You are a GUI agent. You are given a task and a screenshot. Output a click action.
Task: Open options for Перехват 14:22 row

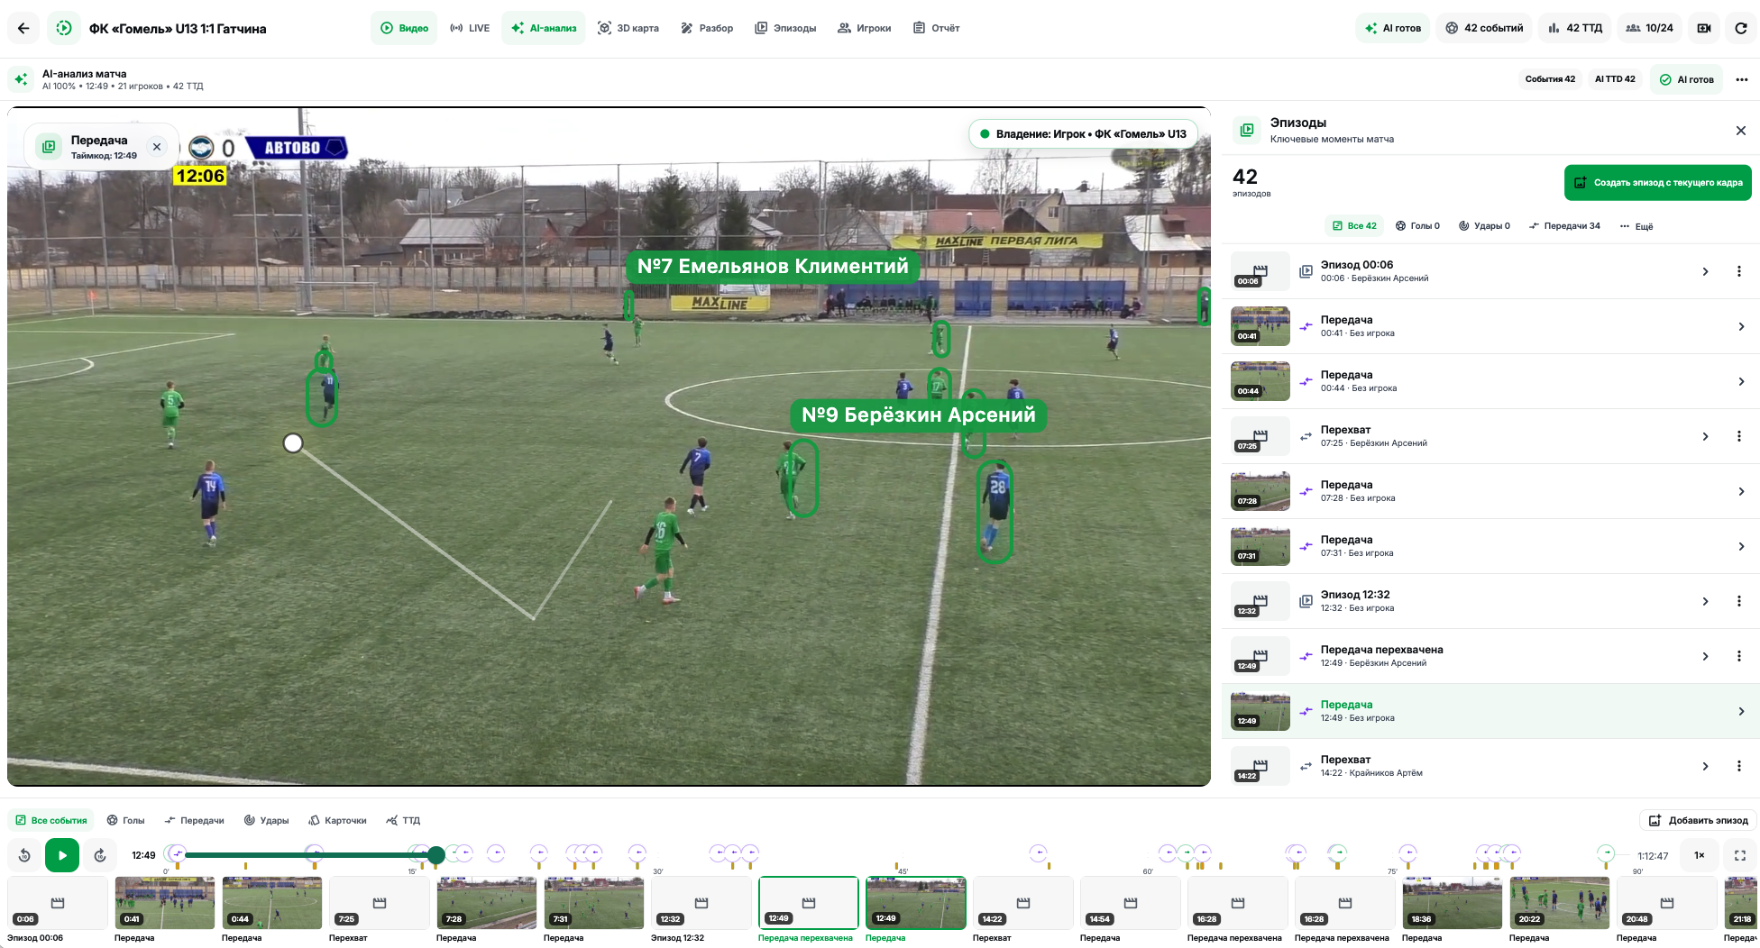1738,766
